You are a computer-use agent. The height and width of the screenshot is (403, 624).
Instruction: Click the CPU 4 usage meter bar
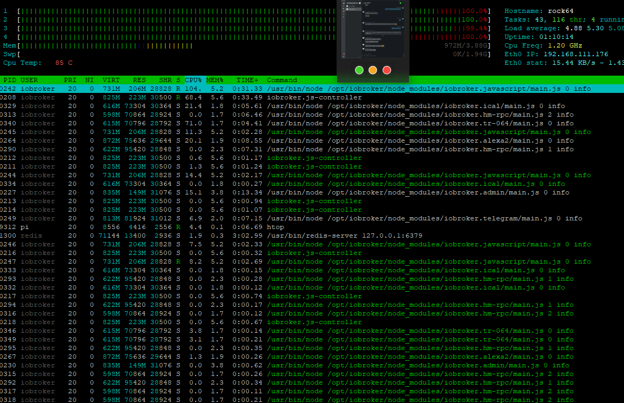[x=254, y=37]
